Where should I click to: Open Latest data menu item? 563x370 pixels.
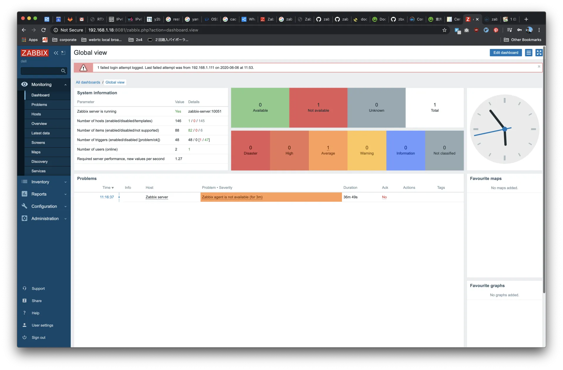click(40, 133)
